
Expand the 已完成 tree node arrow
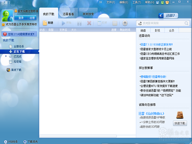[x=6, y=56]
